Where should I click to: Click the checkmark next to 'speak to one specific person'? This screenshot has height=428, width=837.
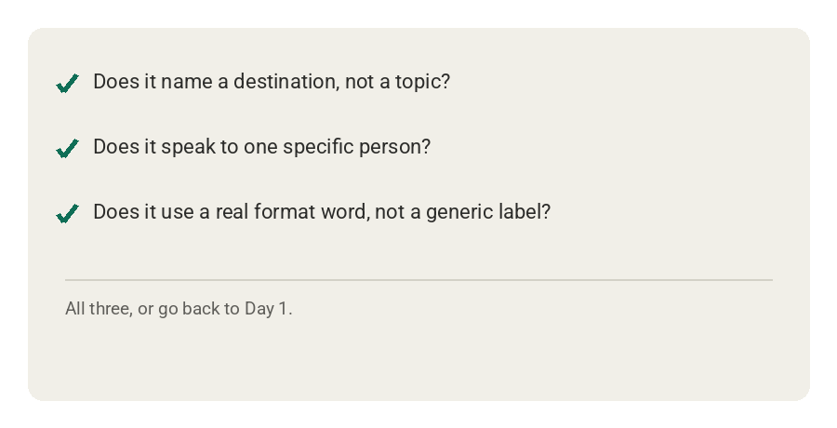point(67,149)
